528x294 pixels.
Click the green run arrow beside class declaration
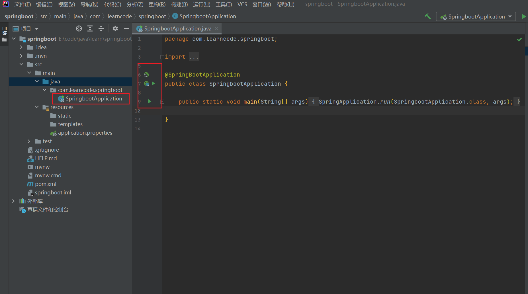point(154,83)
